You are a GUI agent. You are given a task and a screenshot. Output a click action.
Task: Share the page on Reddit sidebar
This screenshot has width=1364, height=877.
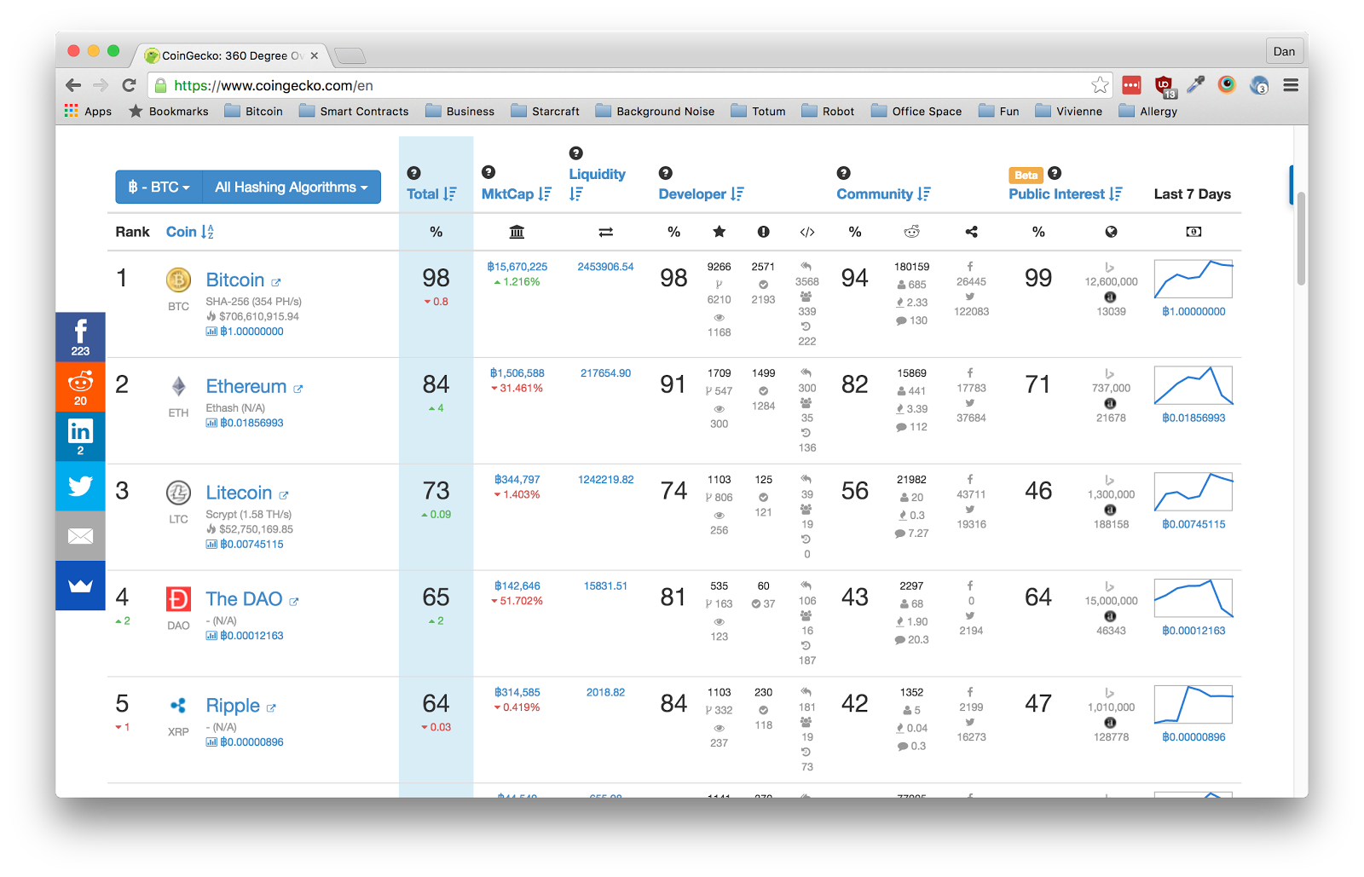(80, 387)
